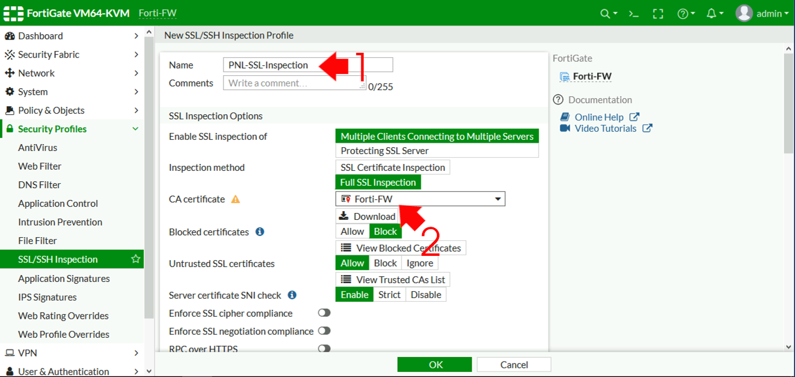Screen dimensions: 795x377
Task: Click the FortiGate logo icon
Action: click(13, 12)
